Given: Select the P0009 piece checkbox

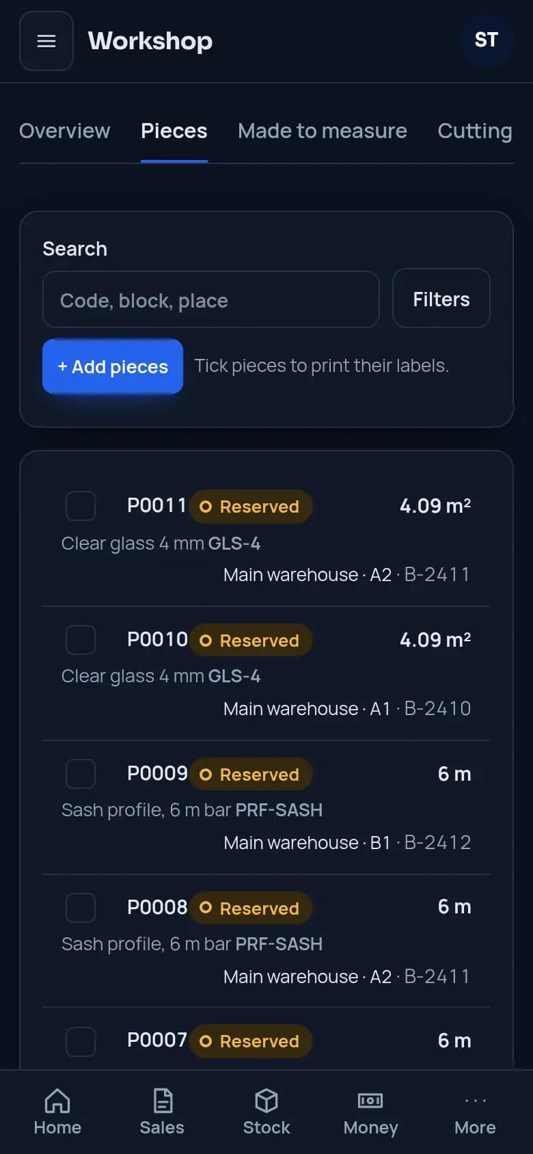Looking at the screenshot, I should [81, 774].
